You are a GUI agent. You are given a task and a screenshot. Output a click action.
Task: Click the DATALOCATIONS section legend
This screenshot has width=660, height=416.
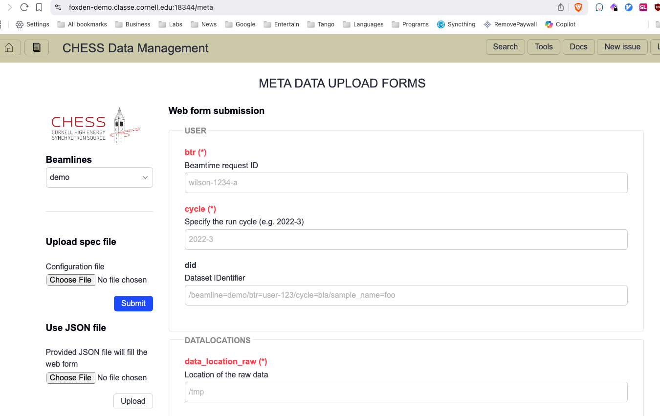point(218,340)
